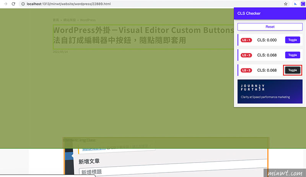306x177 pixels.
Task: Click the LS-1 red badge
Action: tap(246, 40)
